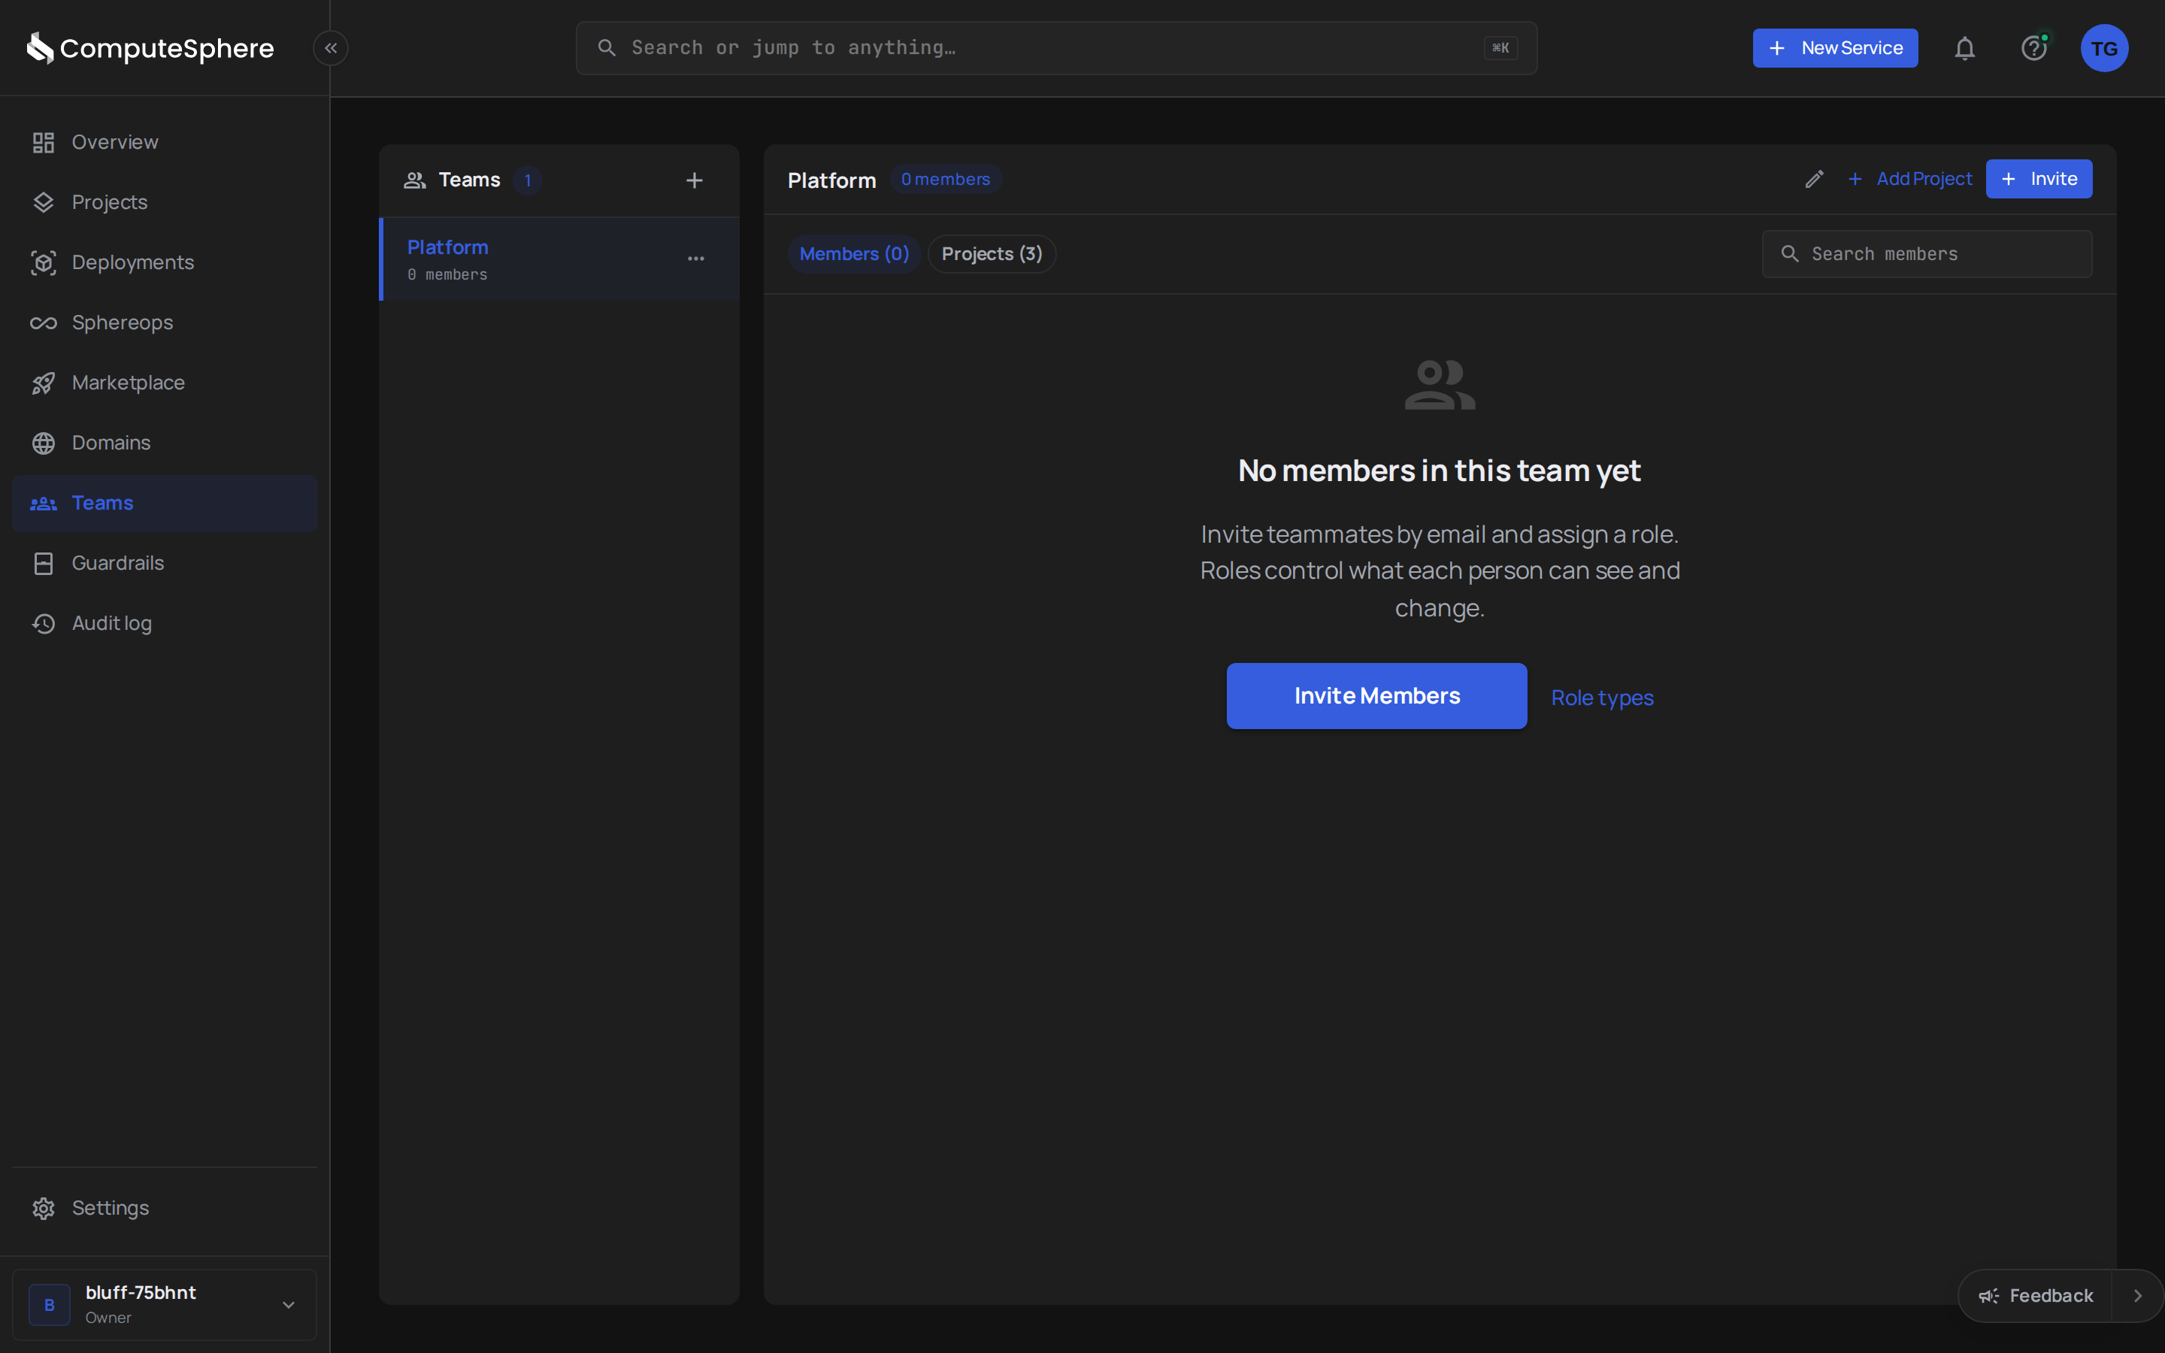Open Deployments in the sidebar
This screenshot has height=1353, width=2165.
coord(165,262)
